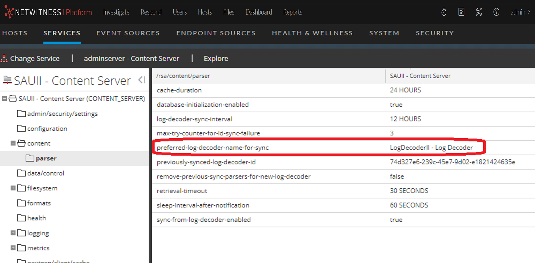
Task: Collapse the SAUII Content Server root node
Action: (5, 99)
